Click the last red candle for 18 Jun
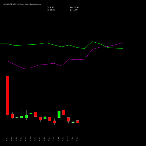Screen dimensions: 146x146 (x=78, y=122)
